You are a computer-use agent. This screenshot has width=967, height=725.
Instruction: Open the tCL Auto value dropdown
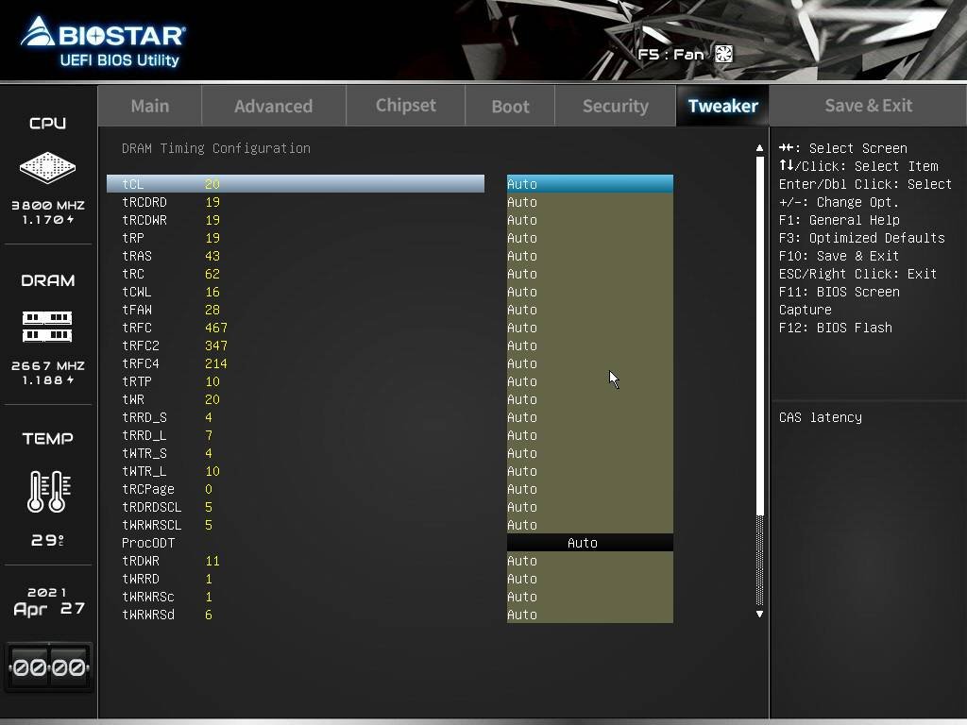(589, 184)
